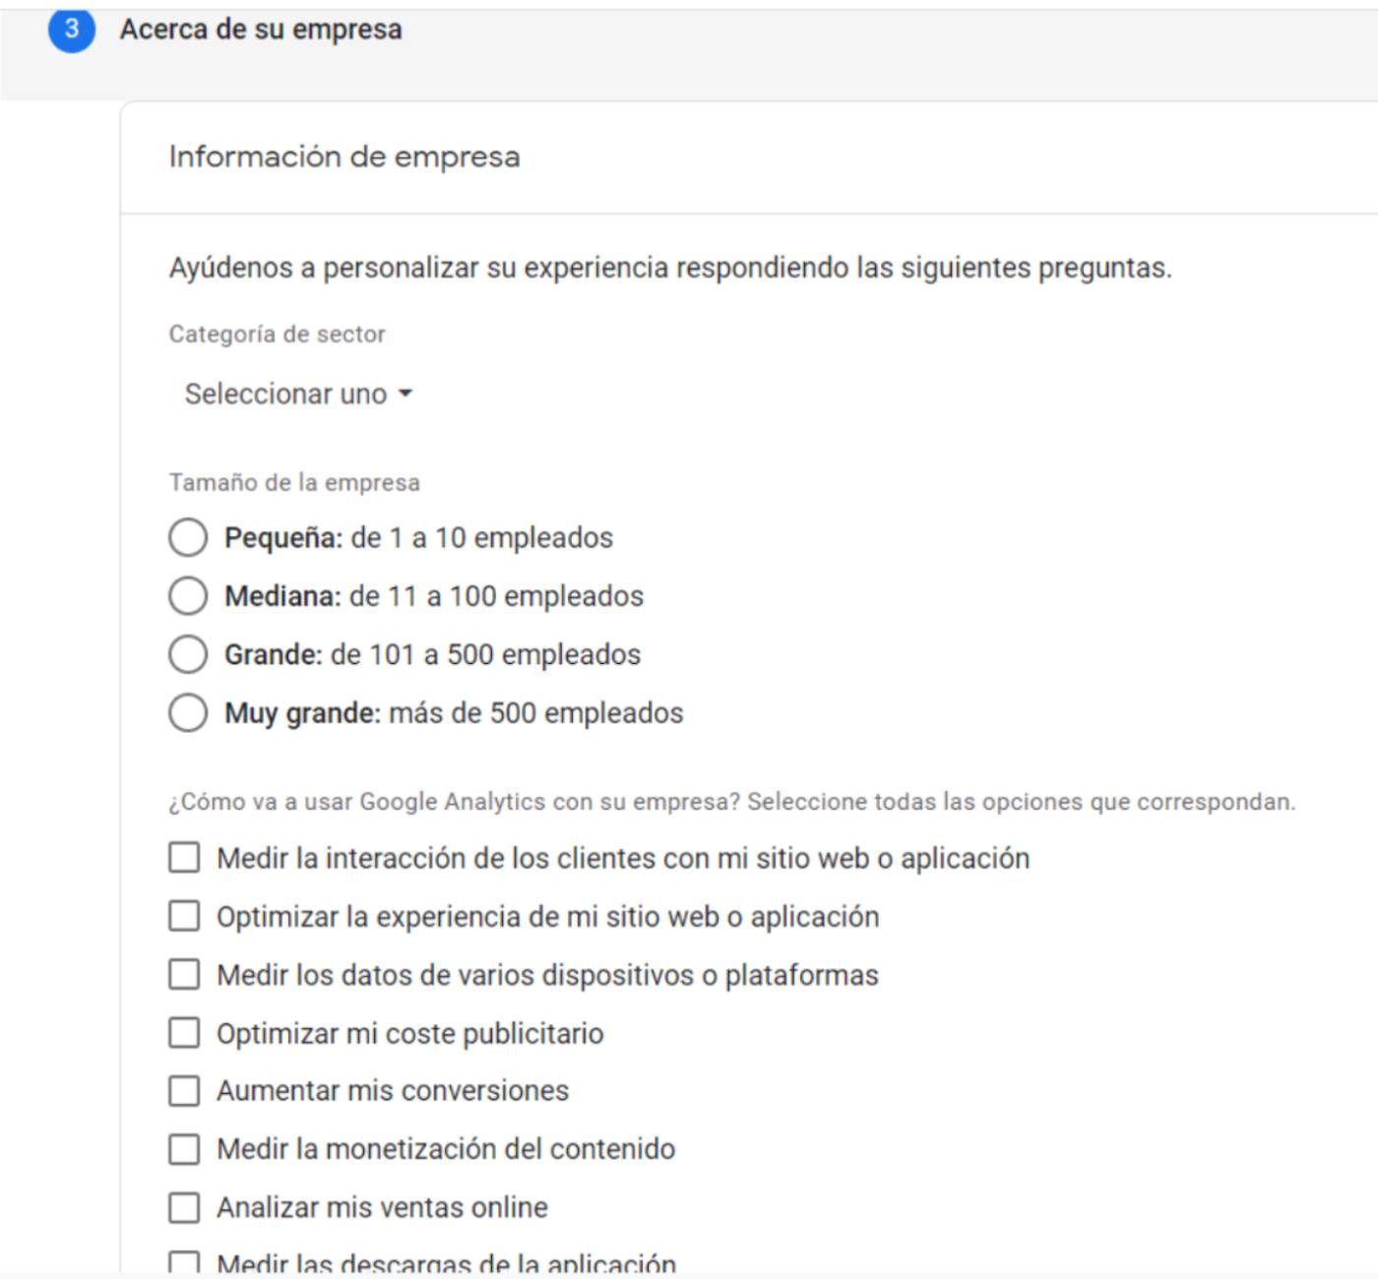
Task: Check 'Optimizar la experiencia de mi sitio web'
Action: pos(184,916)
